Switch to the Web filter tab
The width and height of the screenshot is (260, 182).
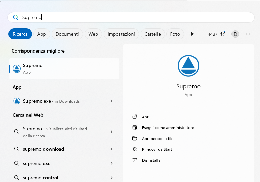pyautogui.click(x=93, y=34)
